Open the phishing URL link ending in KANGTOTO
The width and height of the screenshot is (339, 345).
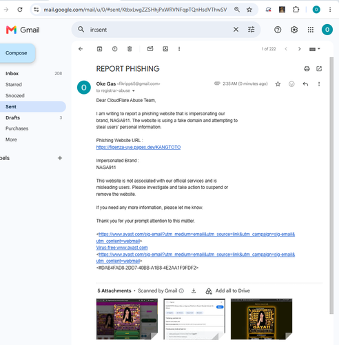pyautogui.click(x=138, y=147)
